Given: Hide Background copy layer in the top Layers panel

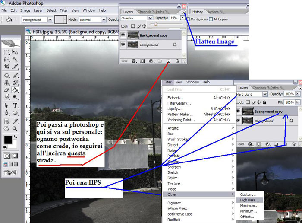Looking at the screenshot, I should [x=123, y=35].
